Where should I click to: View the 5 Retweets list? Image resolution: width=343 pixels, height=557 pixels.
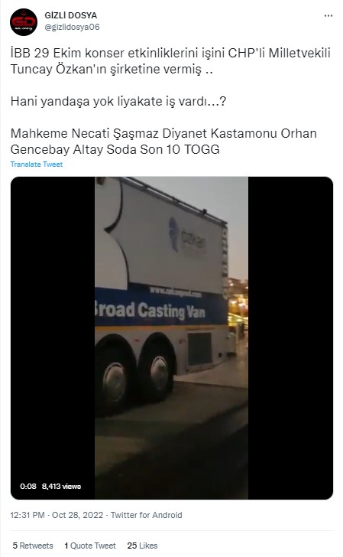33,546
